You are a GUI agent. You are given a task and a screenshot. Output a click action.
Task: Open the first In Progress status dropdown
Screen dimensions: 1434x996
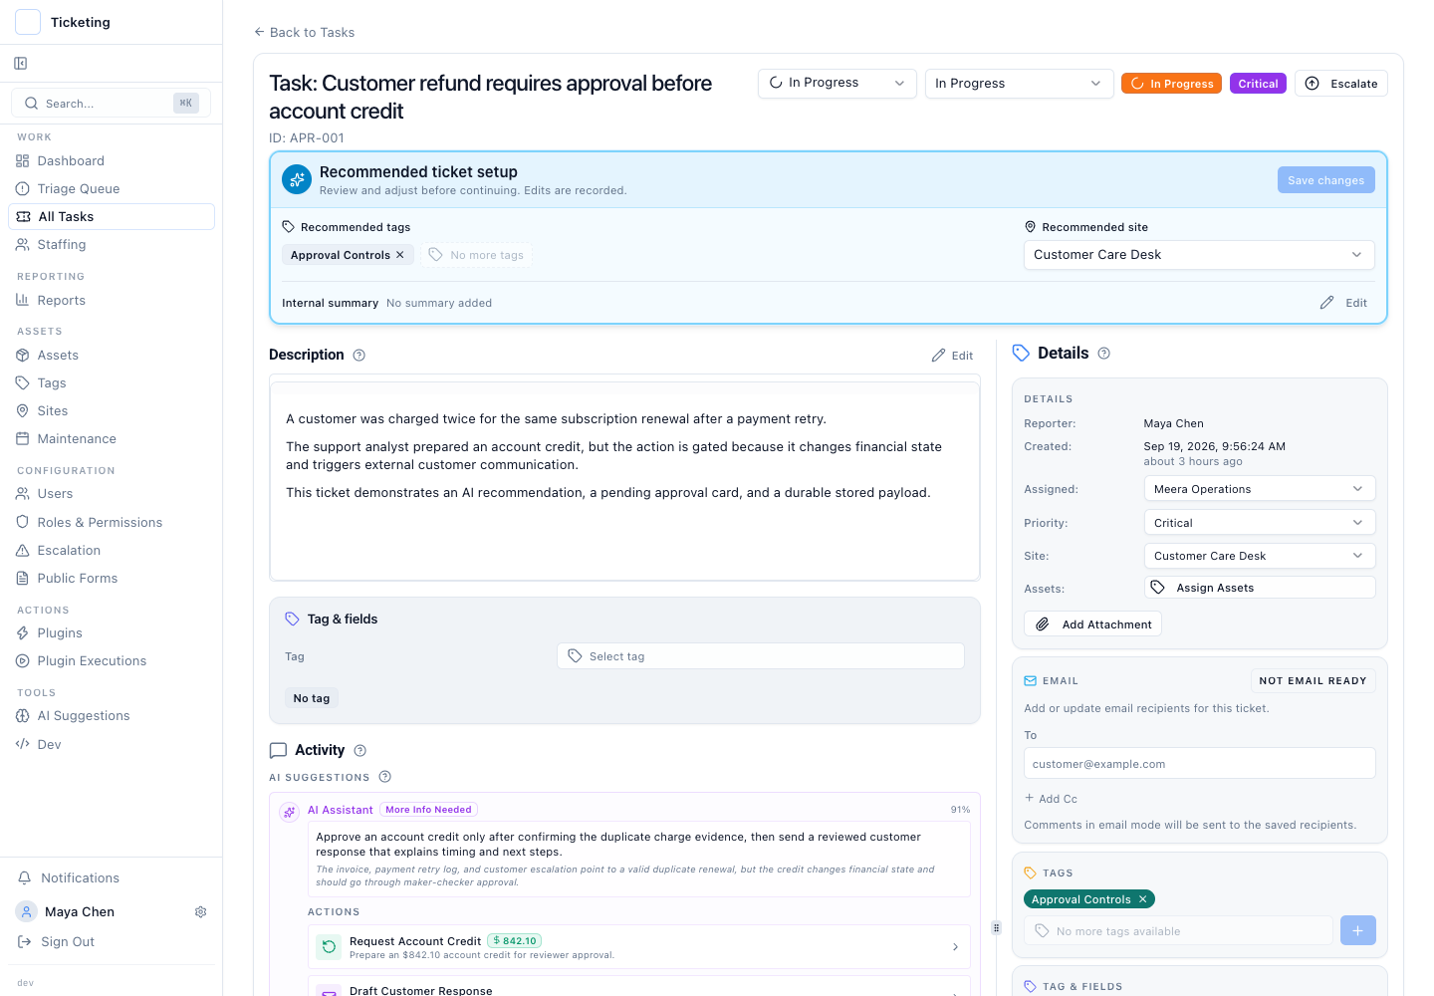click(837, 84)
